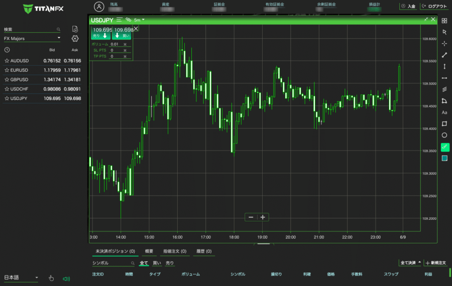452x286 pixels.
Task: Select the 売り position filter
Action: 170,263
